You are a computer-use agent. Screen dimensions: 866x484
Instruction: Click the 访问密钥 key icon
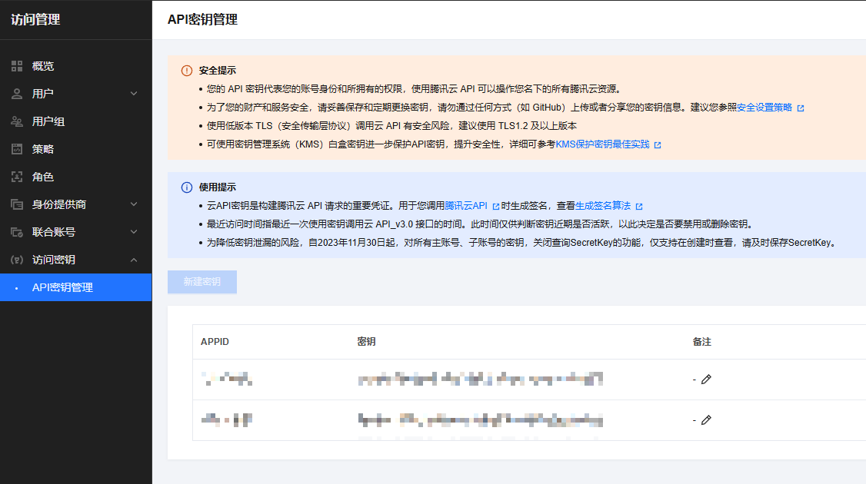coord(17,260)
